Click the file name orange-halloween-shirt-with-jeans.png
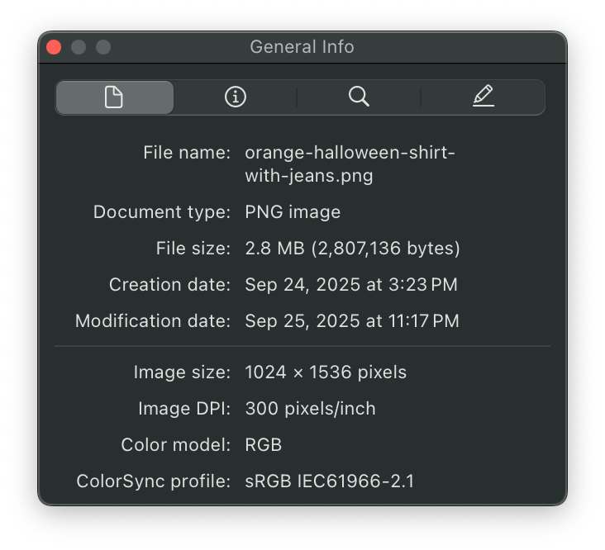Screen dimensions: 605x550 click(x=350, y=164)
